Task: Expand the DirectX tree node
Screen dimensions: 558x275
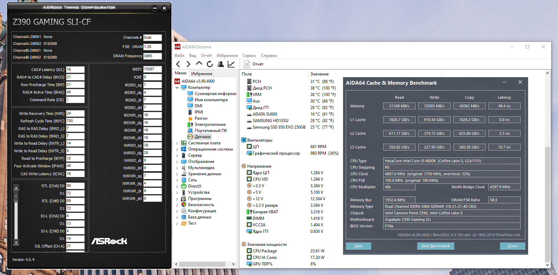Action: coord(177,186)
